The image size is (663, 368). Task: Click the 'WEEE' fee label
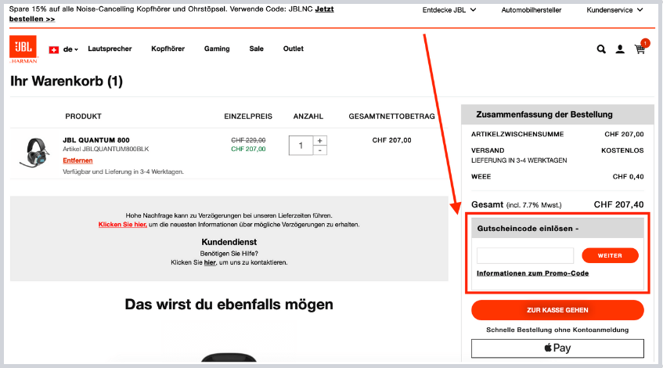pyautogui.click(x=481, y=177)
